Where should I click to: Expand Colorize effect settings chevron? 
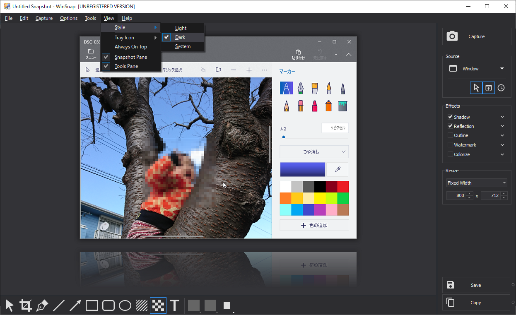coord(502,154)
